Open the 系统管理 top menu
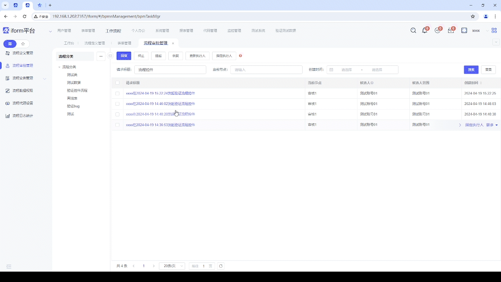 point(162,31)
